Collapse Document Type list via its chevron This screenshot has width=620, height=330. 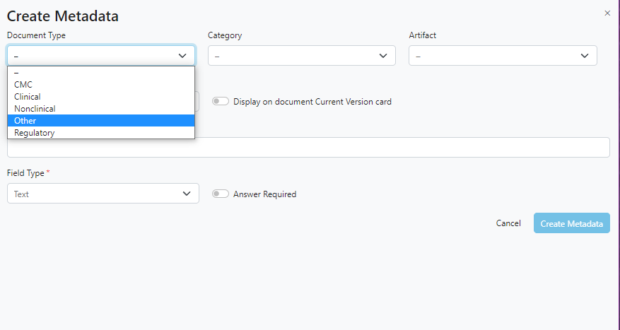[182, 56]
